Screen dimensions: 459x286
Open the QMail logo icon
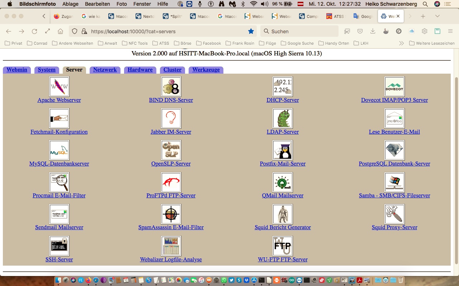click(283, 182)
